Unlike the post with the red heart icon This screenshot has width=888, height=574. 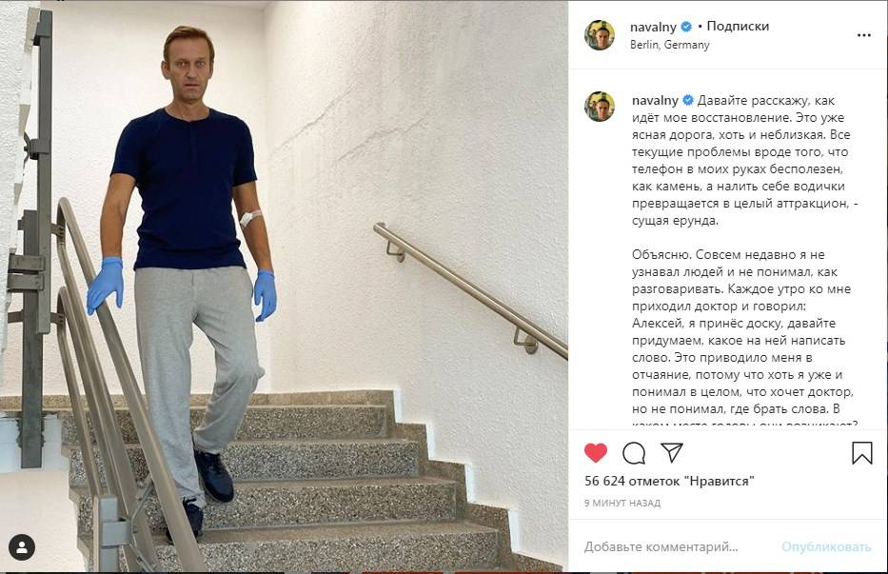click(595, 453)
